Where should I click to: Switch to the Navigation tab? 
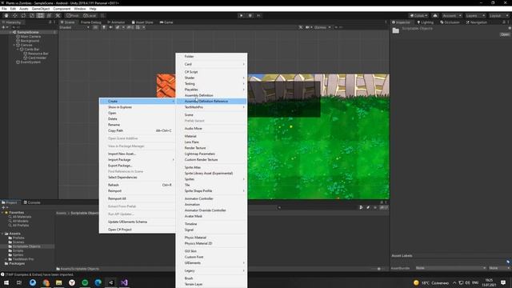[477, 22]
